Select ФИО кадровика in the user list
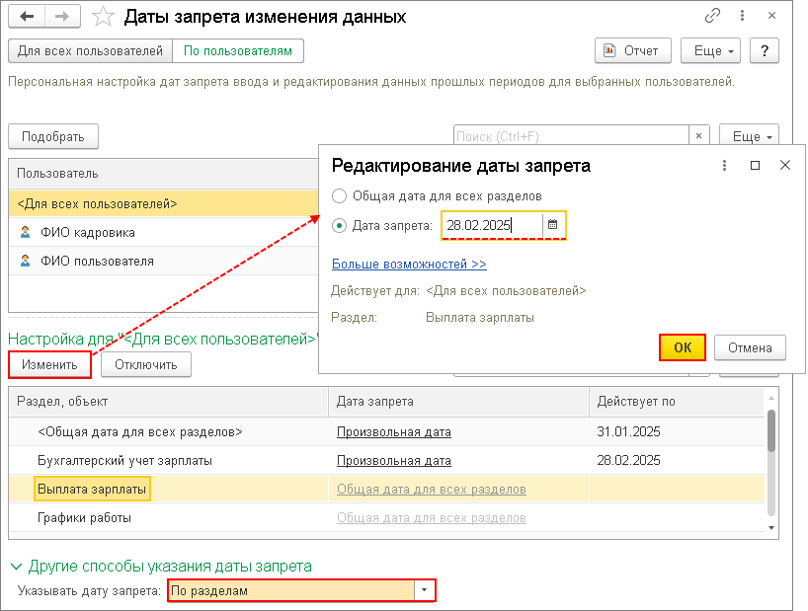The height and width of the screenshot is (611, 808). pos(163,232)
